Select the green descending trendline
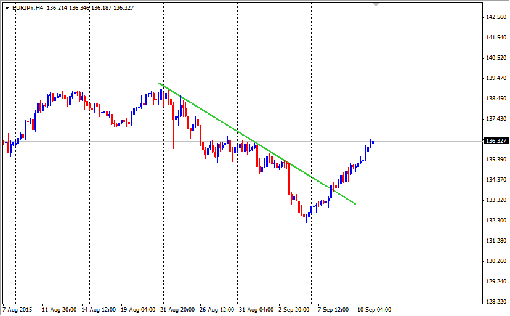The image size is (510, 316). (257, 143)
